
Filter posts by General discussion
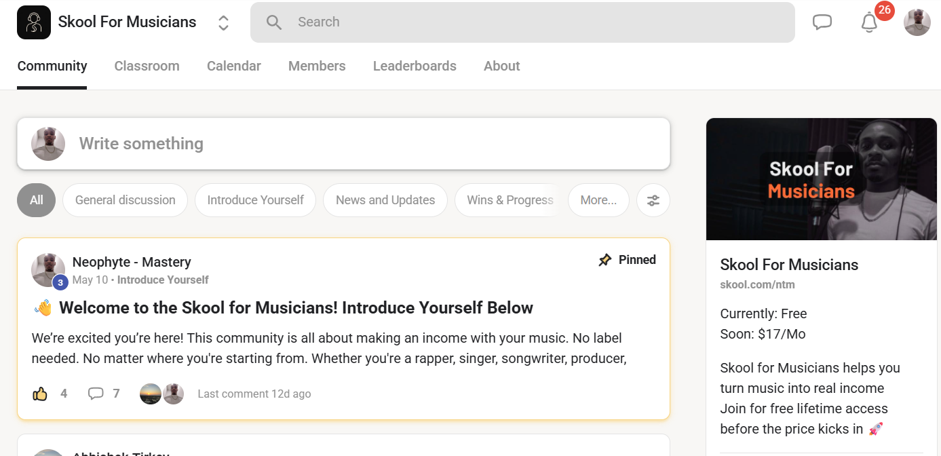tap(126, 200)
